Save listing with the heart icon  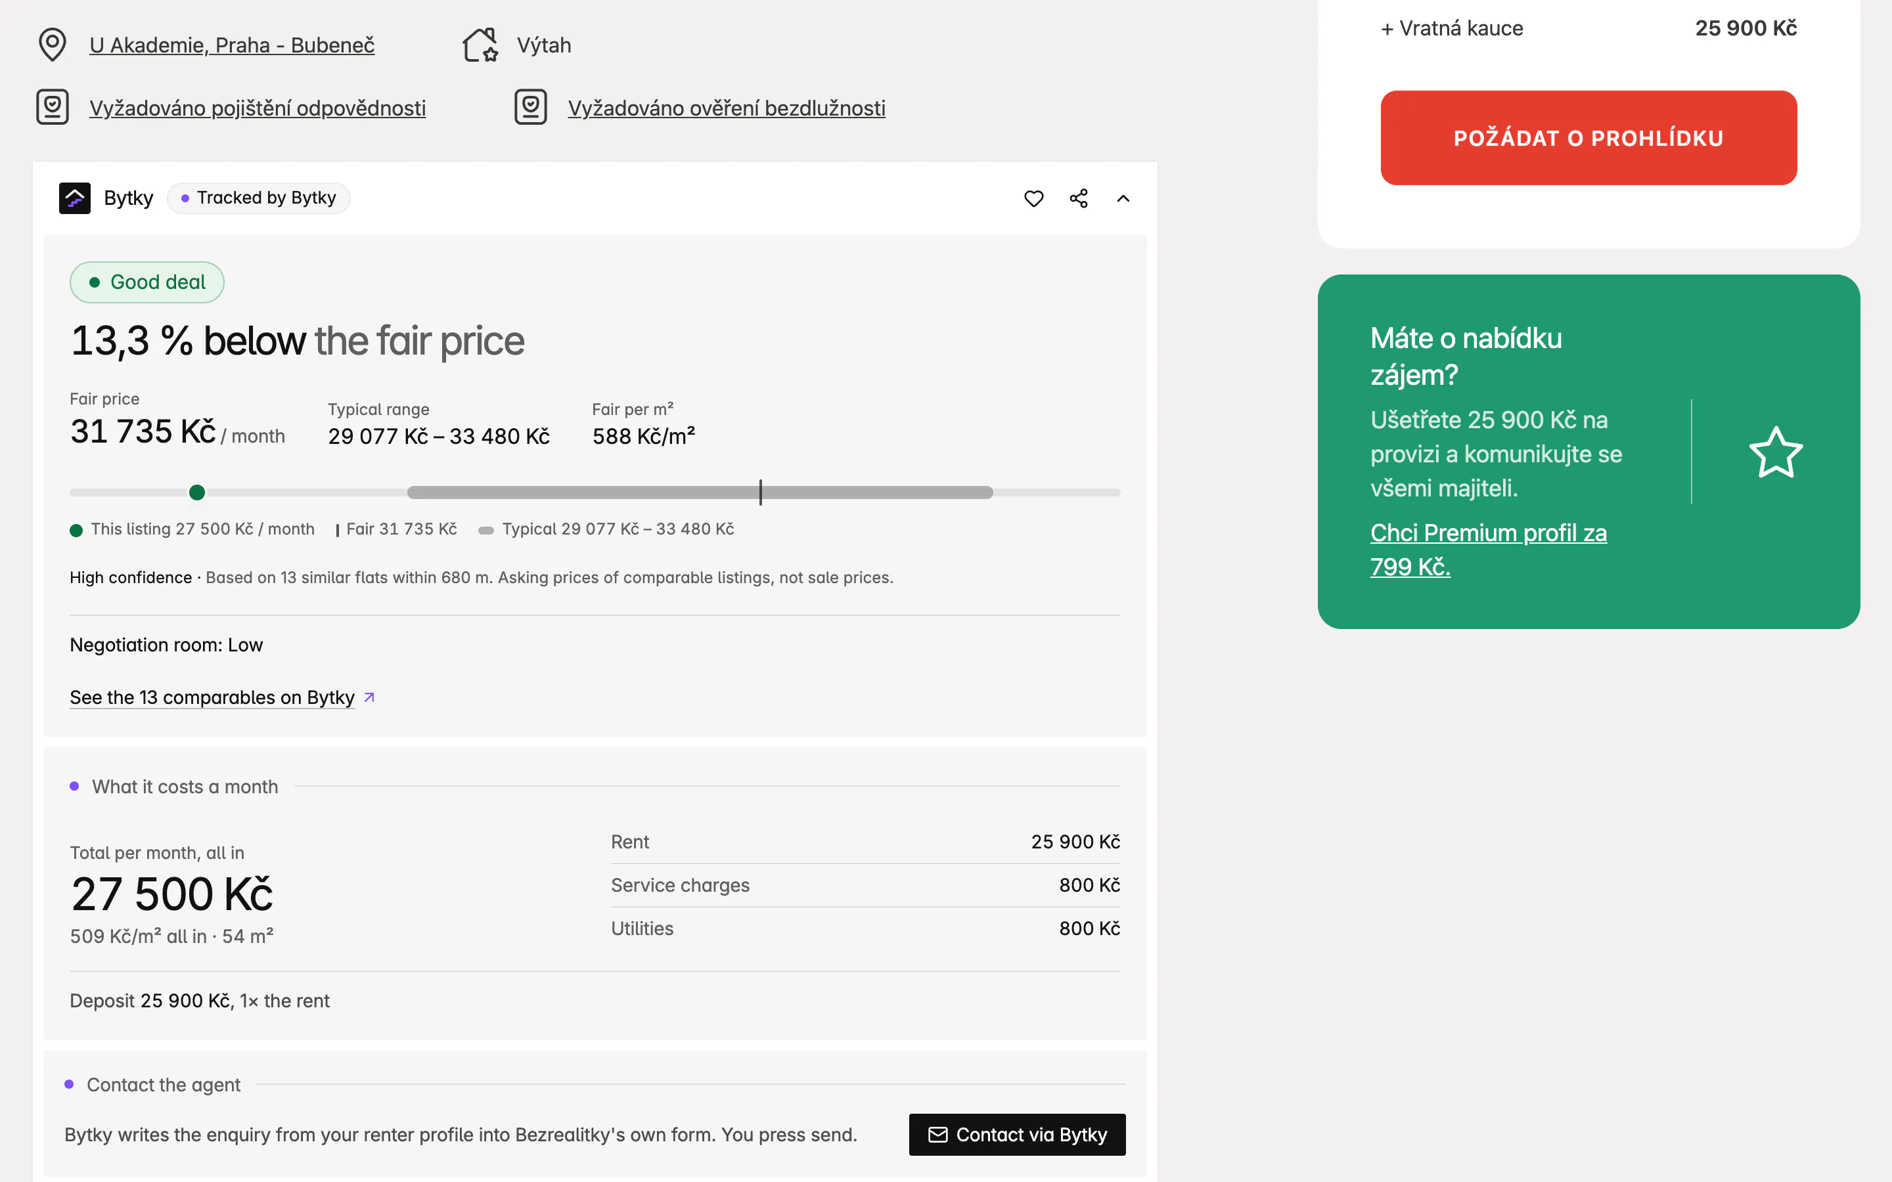coord(1033,198)
